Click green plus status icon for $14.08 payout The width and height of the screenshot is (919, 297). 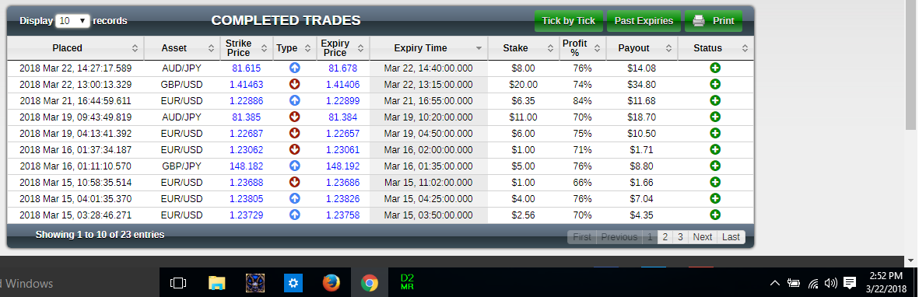click(x=715, y=68)
